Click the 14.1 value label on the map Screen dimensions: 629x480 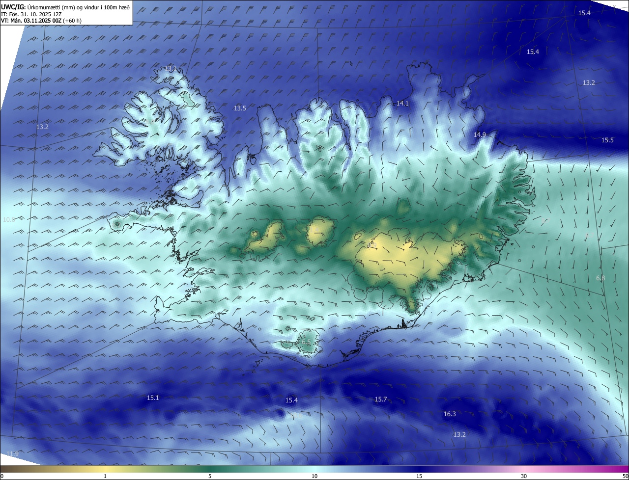point(402,104)
